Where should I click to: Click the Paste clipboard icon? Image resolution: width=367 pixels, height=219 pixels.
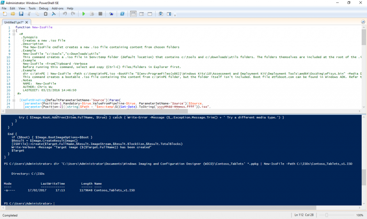click(x=46, y=14)
